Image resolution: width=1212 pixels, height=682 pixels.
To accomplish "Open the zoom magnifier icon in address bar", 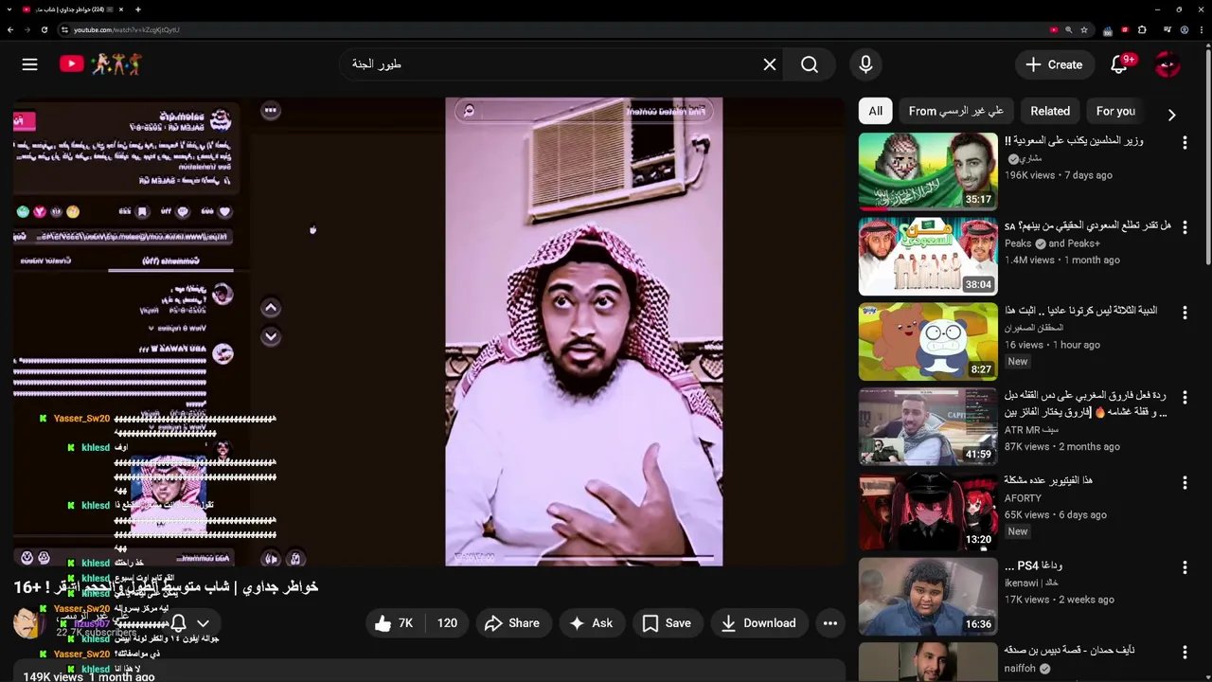I will click(1069, 29).
